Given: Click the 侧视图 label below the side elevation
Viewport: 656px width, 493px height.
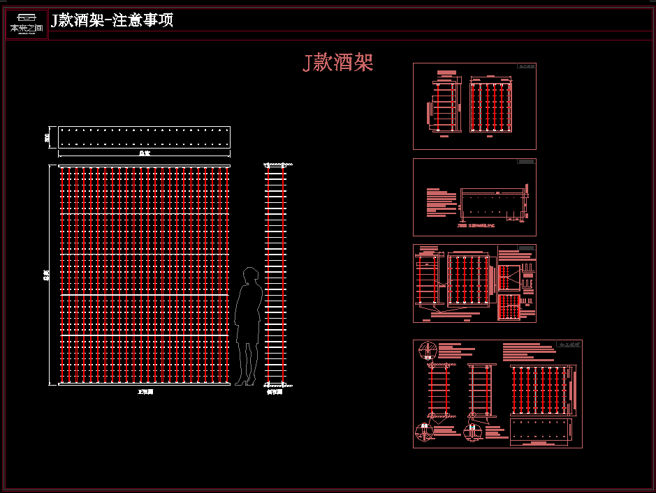Looking at the screenshot, I should click(275, 393).
